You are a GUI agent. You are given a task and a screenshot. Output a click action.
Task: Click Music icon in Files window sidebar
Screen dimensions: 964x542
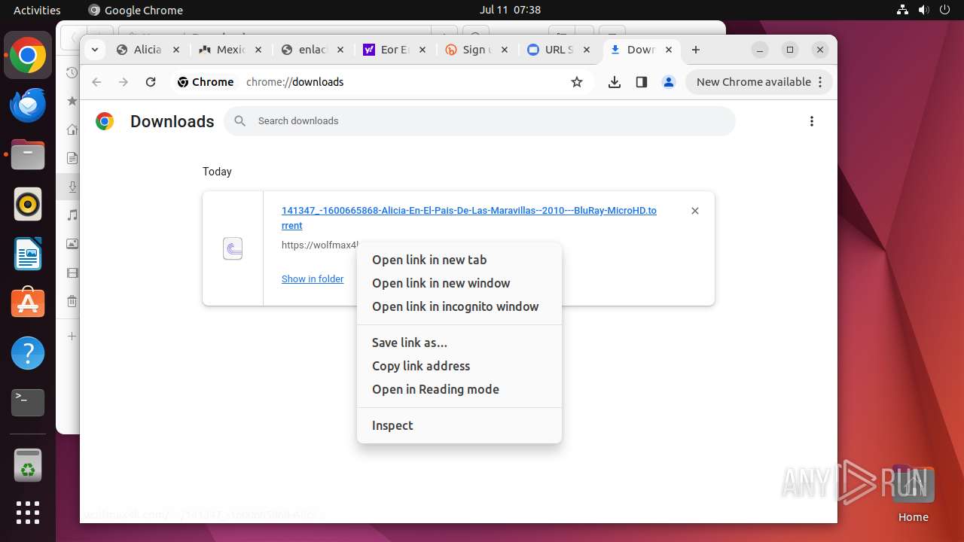(72, 215)
